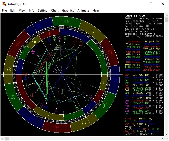Minimize the Astrolog window
This screenshot has height=141, width=169.
click(x=140, y=4)
